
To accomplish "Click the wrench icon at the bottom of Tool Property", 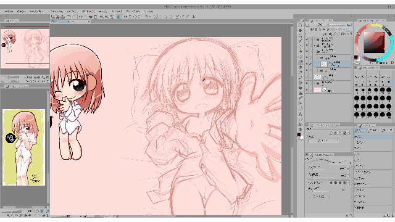I will pos(351,215).
